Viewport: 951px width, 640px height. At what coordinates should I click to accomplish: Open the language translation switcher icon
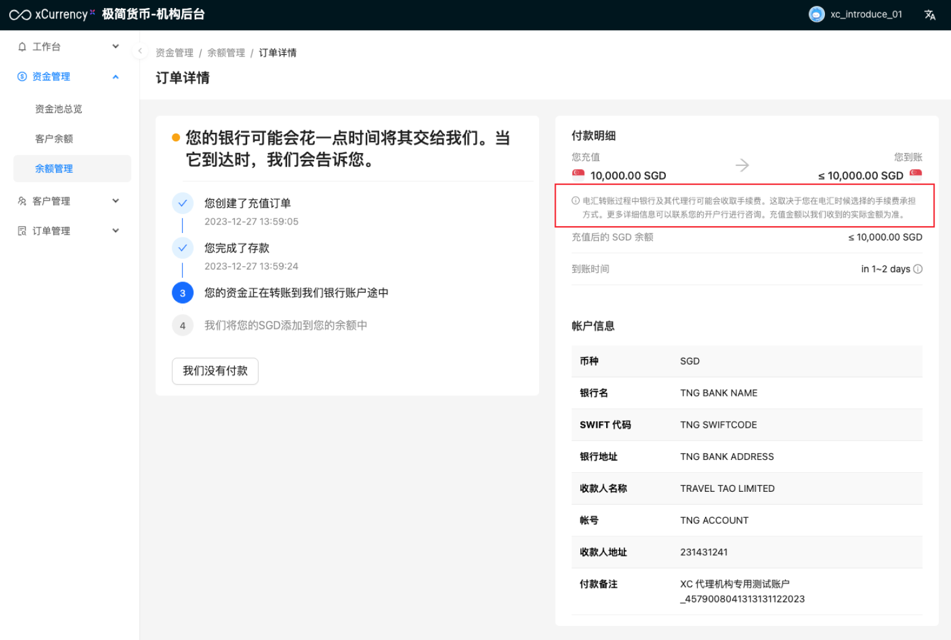(930, 15)
